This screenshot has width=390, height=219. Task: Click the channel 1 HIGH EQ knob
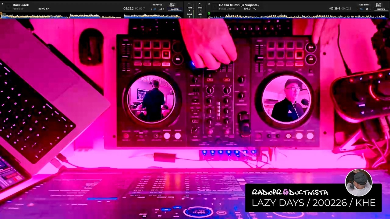189,11
